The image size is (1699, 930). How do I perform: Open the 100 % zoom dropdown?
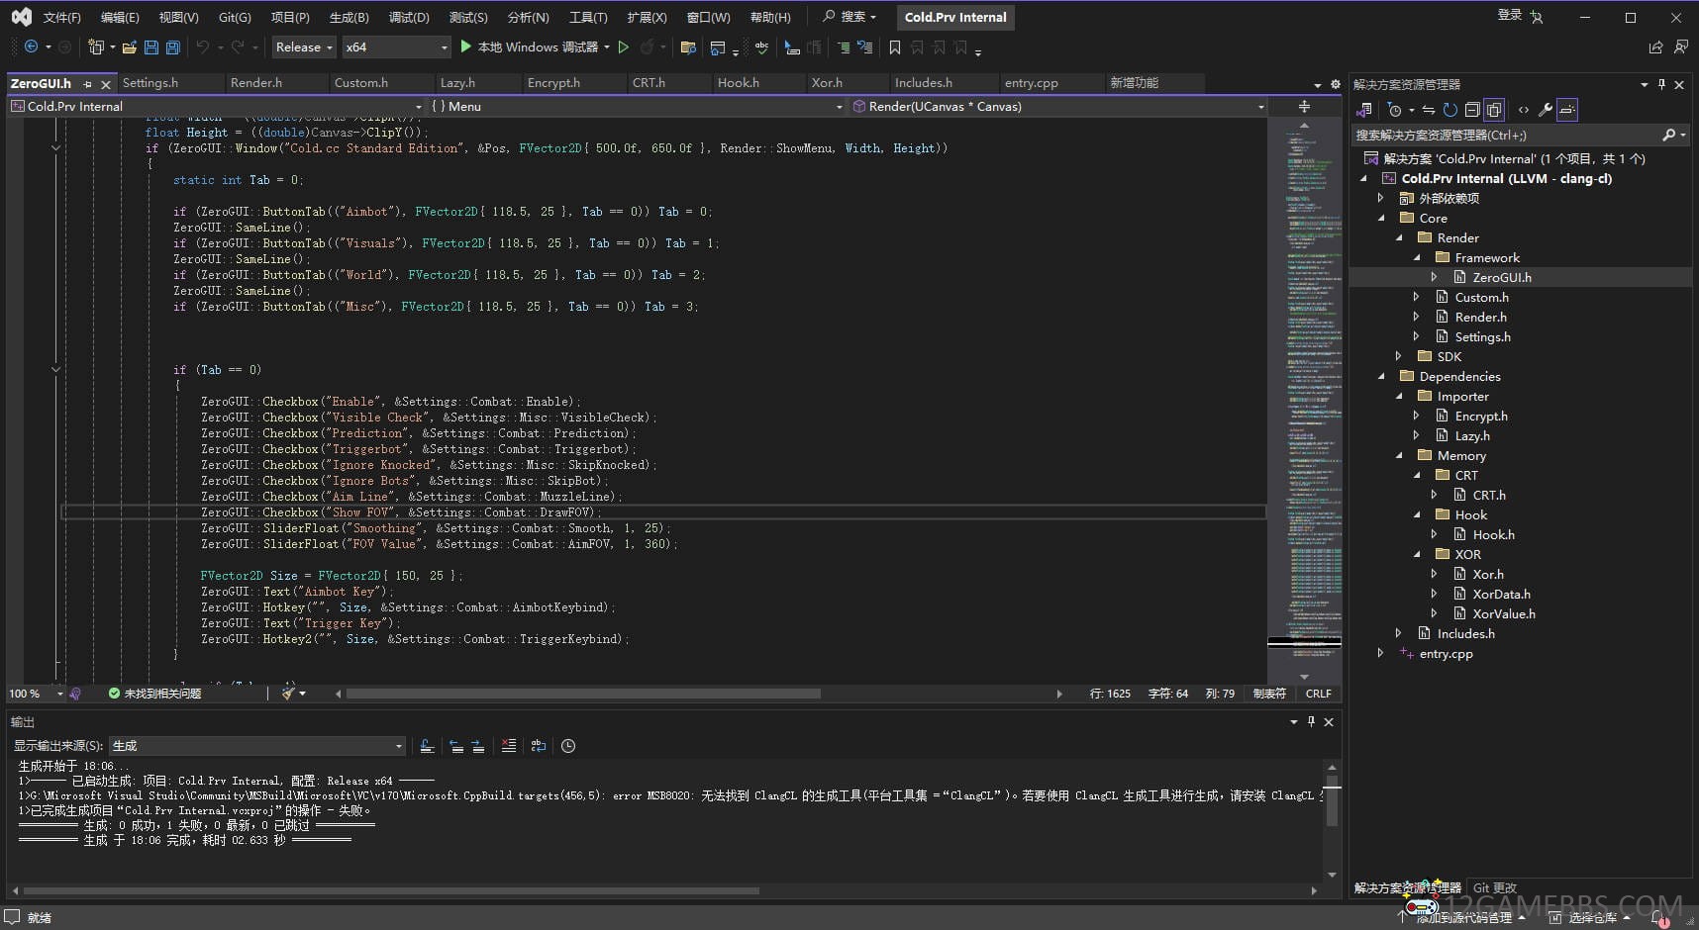(x=37, y=694)
